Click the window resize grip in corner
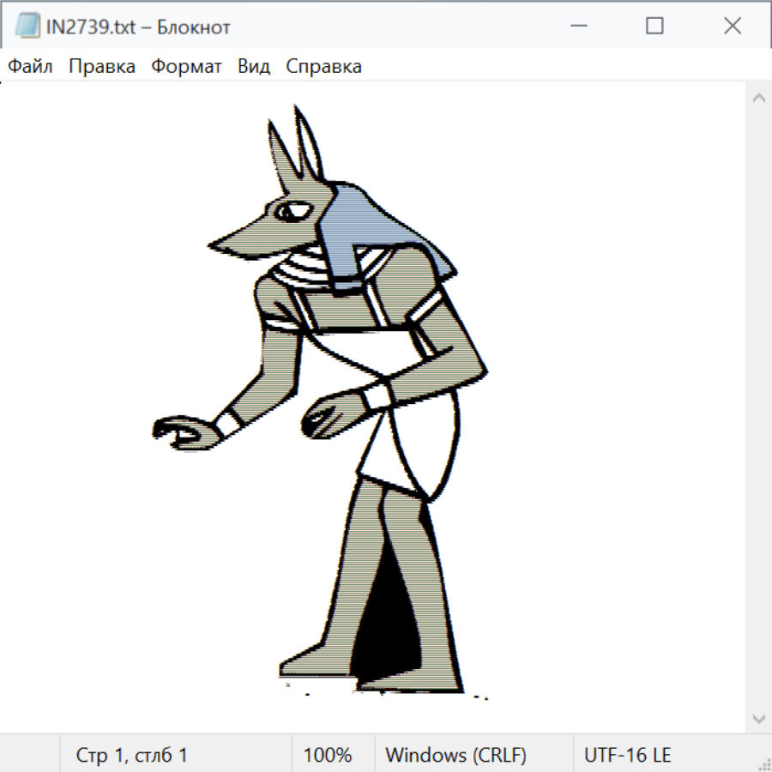The image size is (772, 772). [764, 764]
